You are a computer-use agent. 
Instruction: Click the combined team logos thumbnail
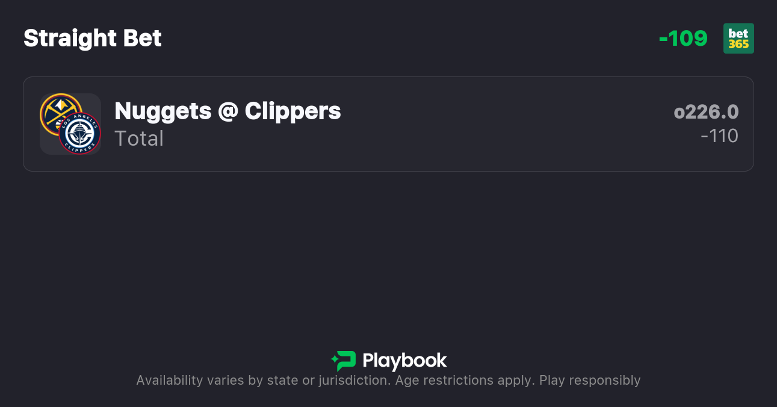tap(70, 123)
